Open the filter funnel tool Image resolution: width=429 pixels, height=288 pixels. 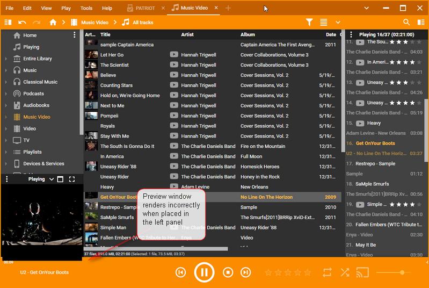click(x=309, y=23)
